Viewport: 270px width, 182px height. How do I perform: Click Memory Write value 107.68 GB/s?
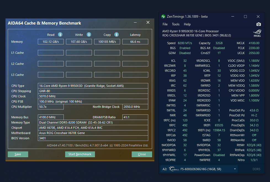click(x=79, y=42)
